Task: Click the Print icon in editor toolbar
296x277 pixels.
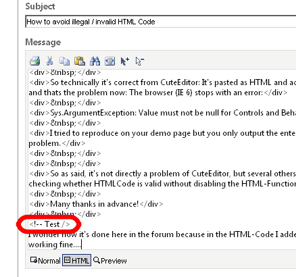Action: coord(35,61)
